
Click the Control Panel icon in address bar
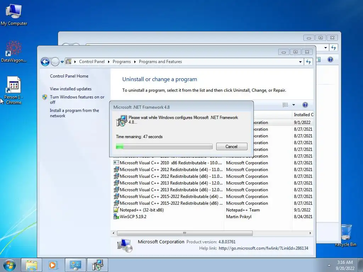click(x=69, y=62)
